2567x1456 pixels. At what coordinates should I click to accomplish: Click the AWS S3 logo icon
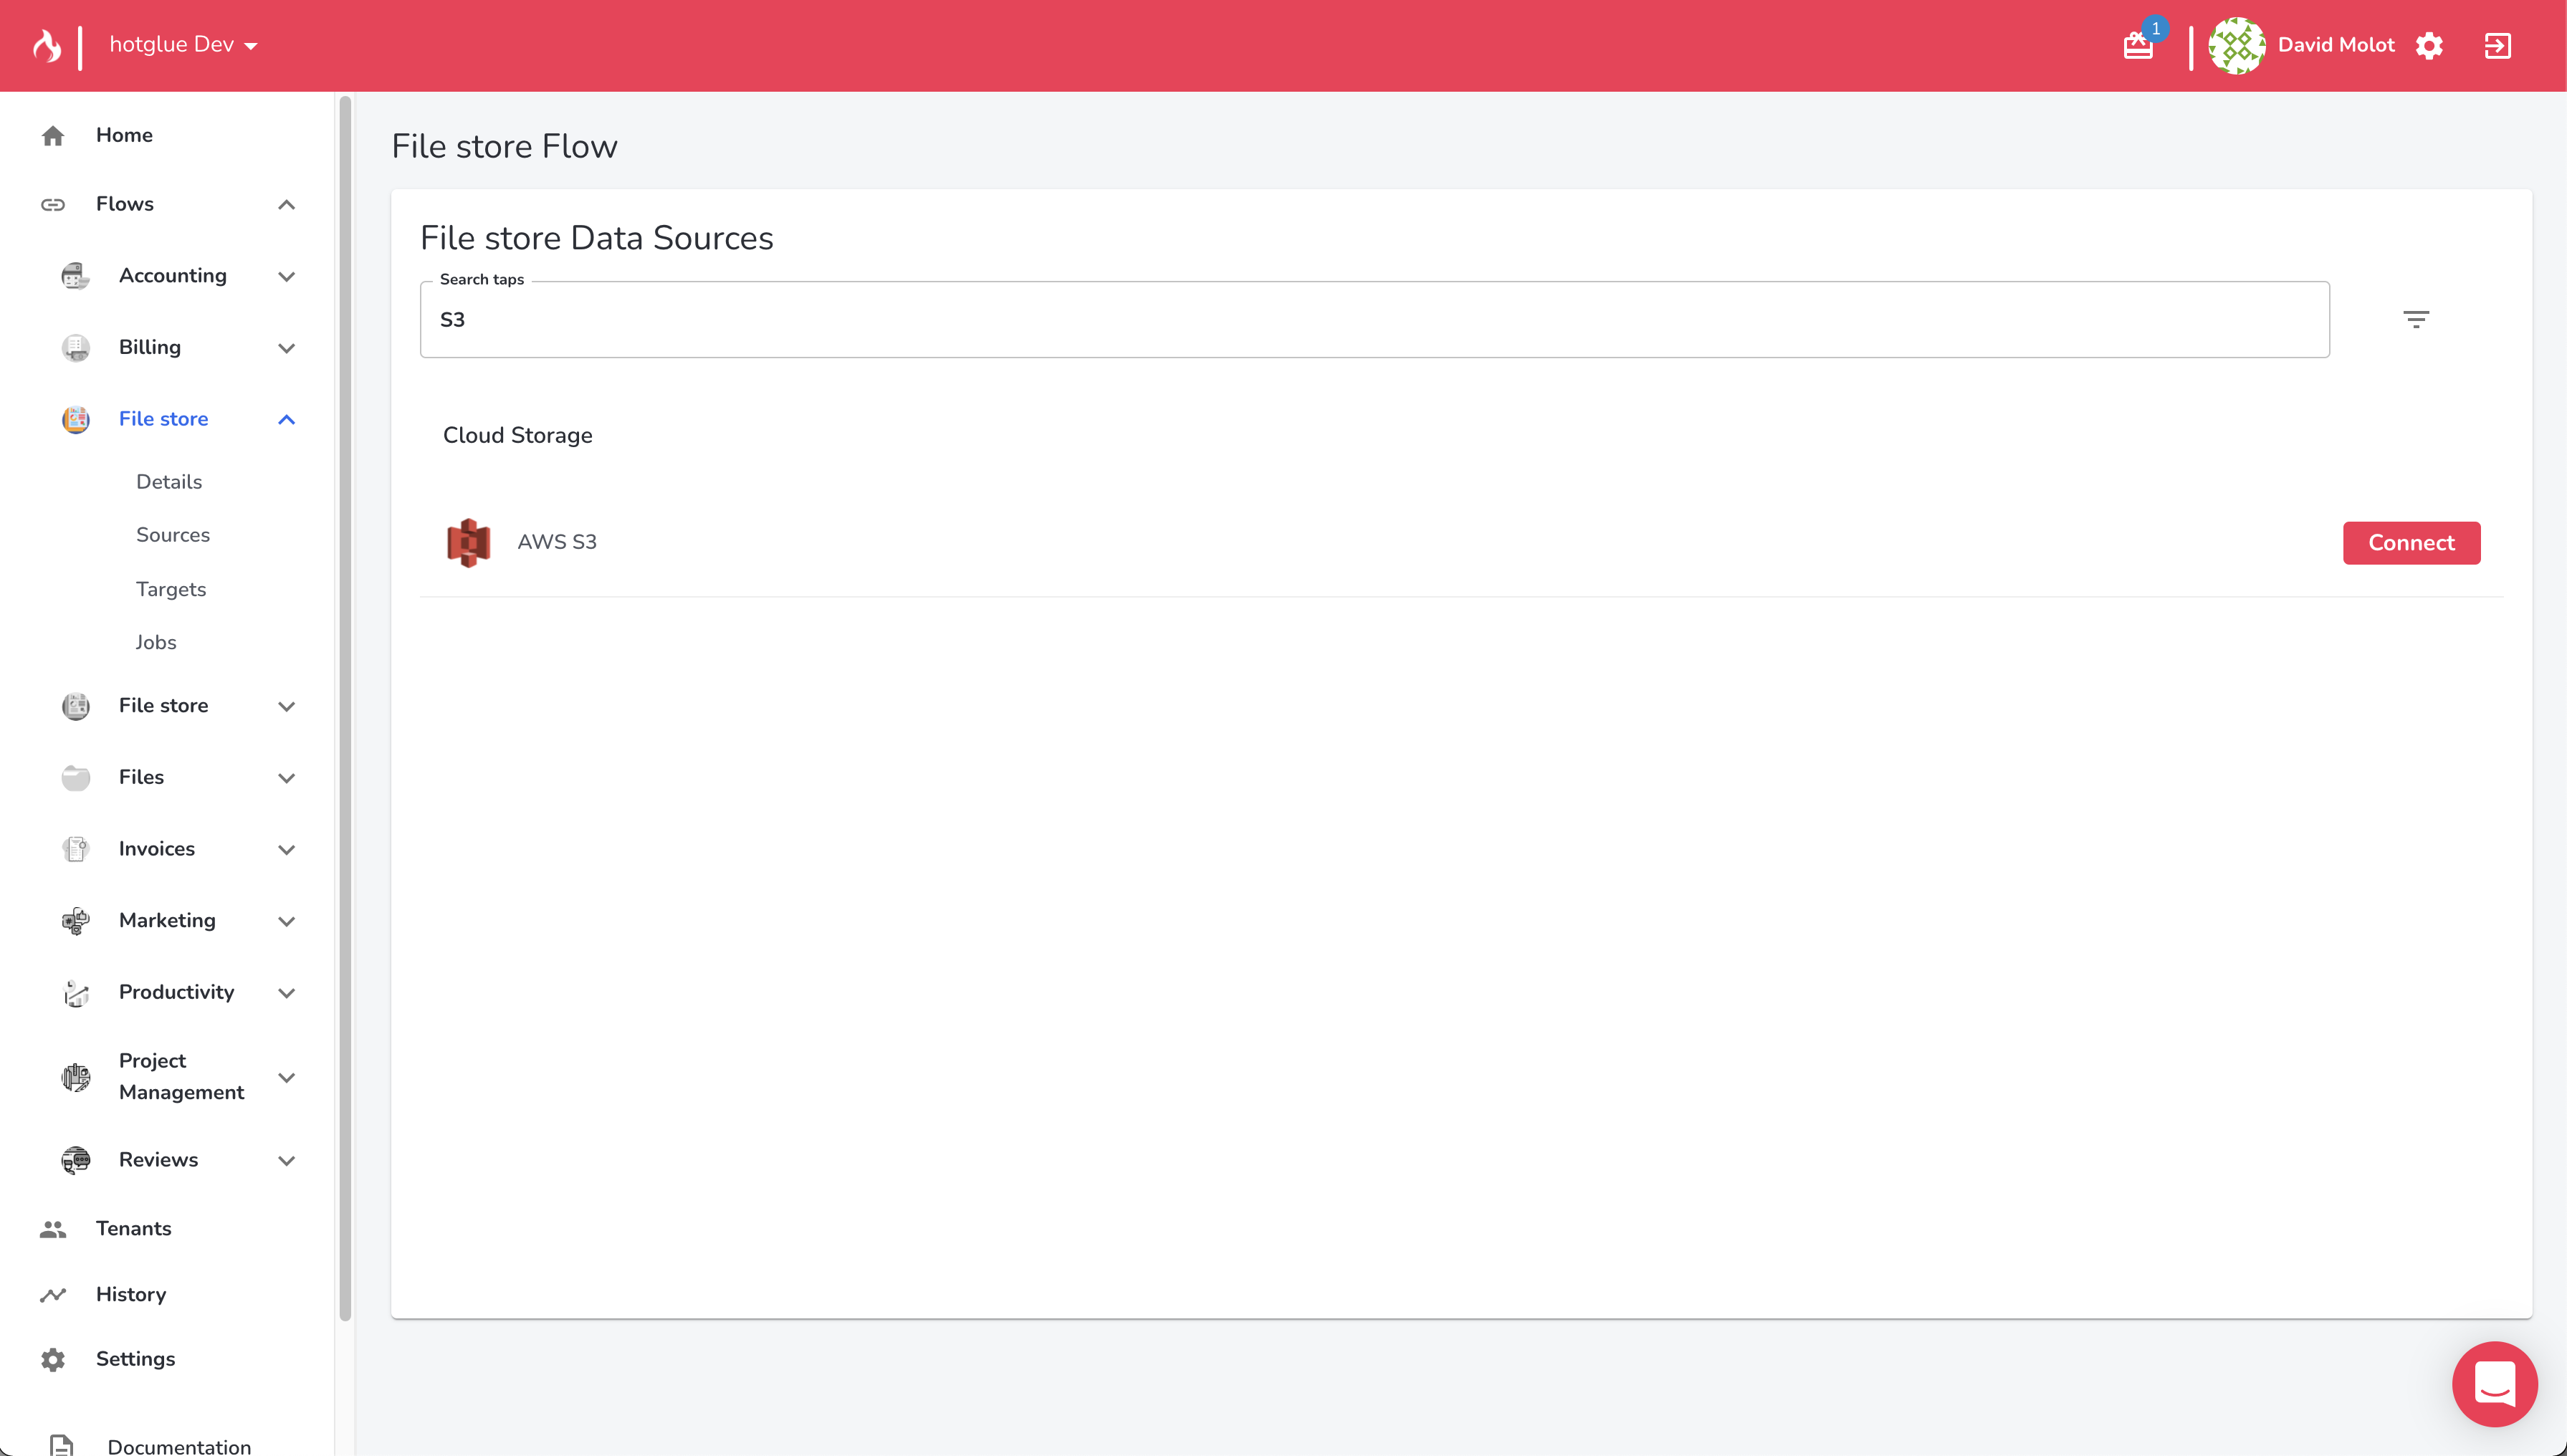click(x=468, y=542)
